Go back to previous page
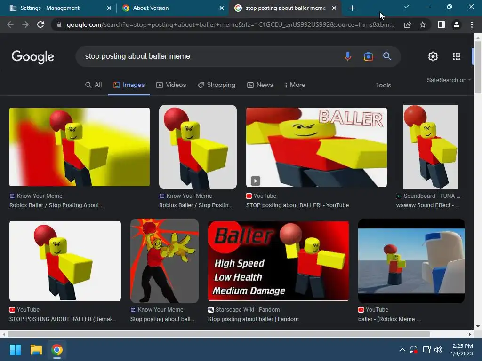 [x=10, y=24]
